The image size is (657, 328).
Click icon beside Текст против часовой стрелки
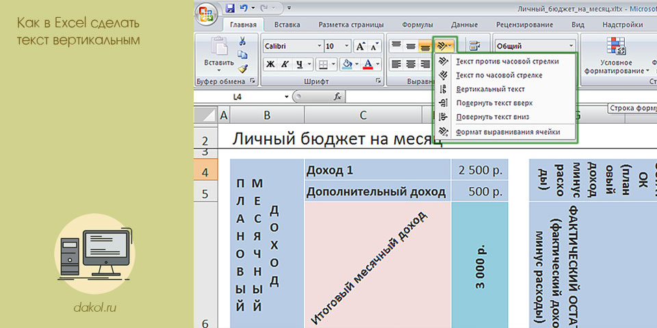(x=443, y=61)
